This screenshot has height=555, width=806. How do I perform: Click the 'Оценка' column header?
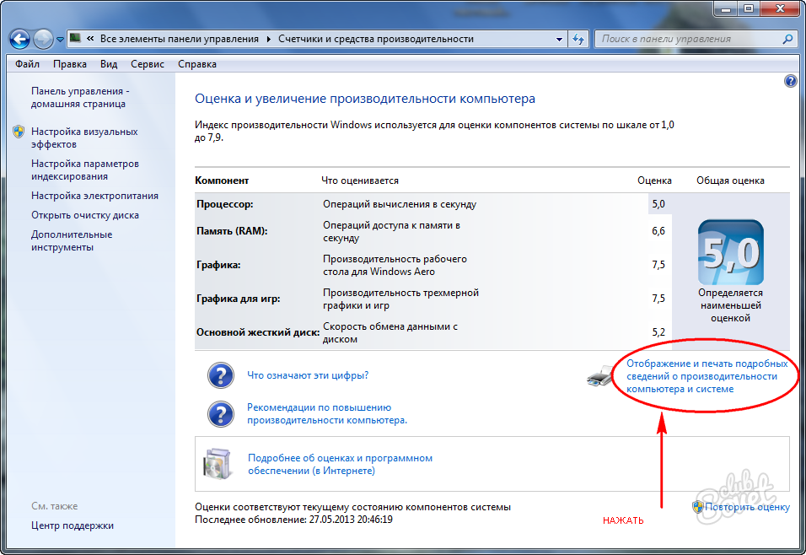coord(654,181)
